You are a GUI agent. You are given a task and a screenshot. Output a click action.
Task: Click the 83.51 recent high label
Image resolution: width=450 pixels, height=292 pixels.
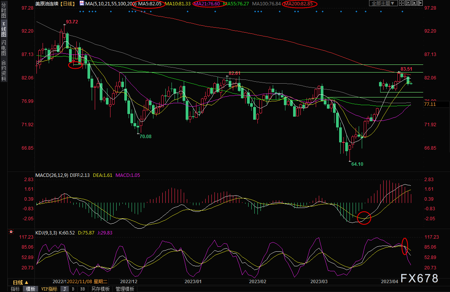(406, 69)
